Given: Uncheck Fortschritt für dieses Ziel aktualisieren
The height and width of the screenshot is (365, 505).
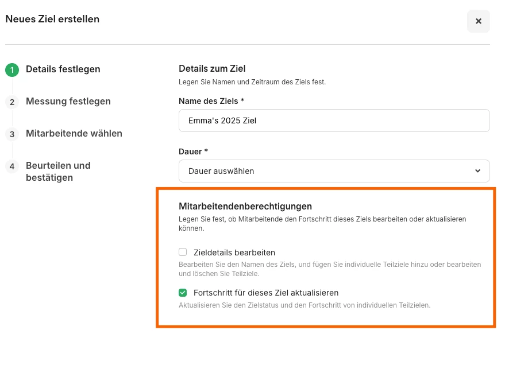Looking at the screenshot, I should [183, 293].
